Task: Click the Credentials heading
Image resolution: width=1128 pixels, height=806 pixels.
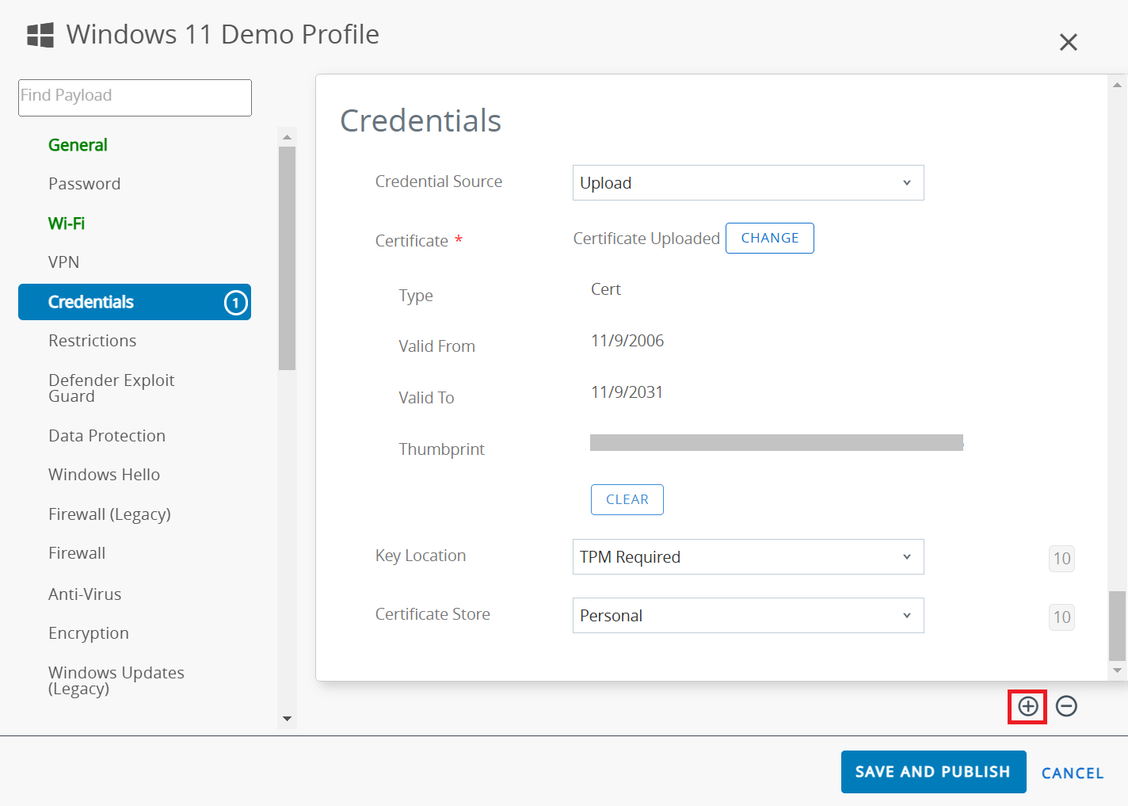Action: (x=421, y=120)
